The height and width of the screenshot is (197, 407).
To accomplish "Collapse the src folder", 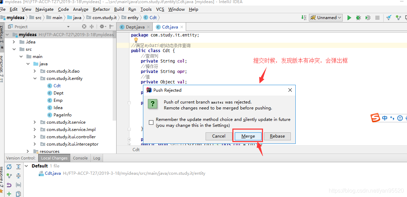I will click(x=14, y=49).
